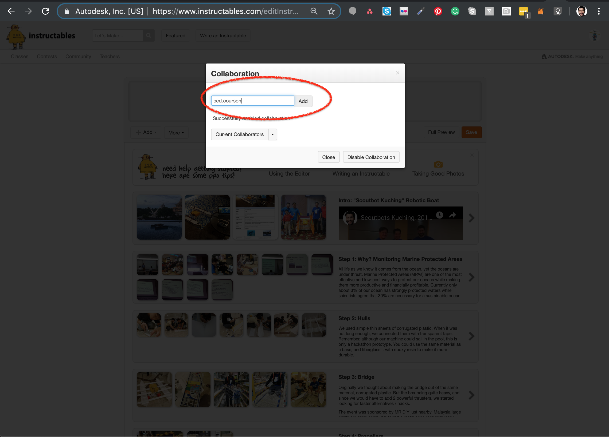This screenshot has height=437, width=609.
Task: Select first Intro photo of boat on water
Action: 159,217
